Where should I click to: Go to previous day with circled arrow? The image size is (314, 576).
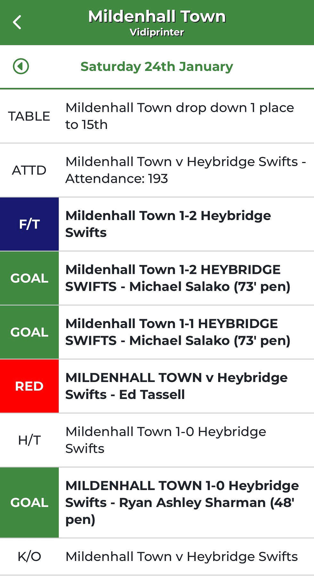tap(21, 66)
